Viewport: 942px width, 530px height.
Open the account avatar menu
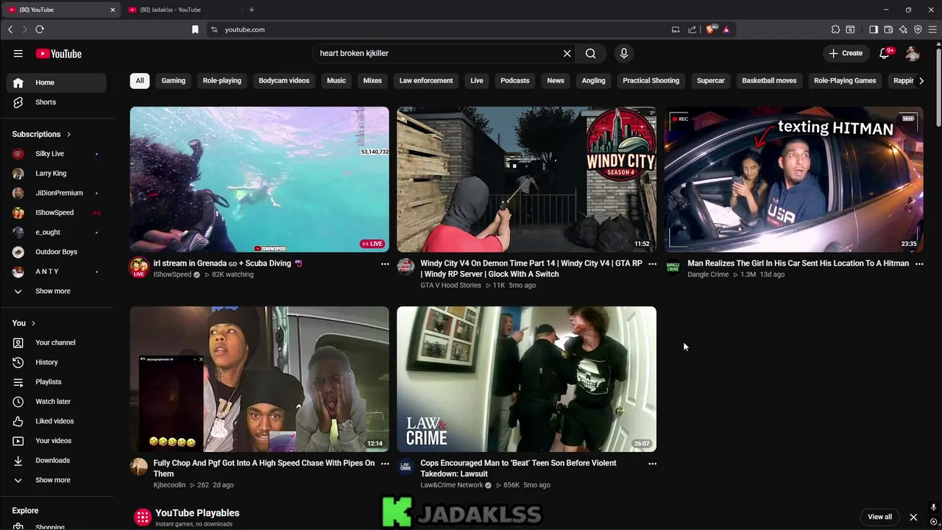click(913, 54)
